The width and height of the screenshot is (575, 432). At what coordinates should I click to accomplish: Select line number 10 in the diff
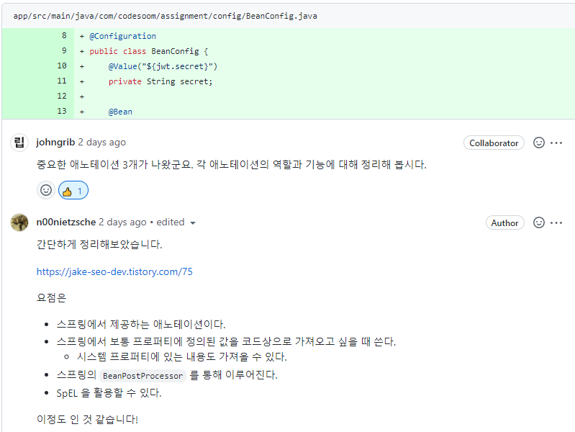62,66
